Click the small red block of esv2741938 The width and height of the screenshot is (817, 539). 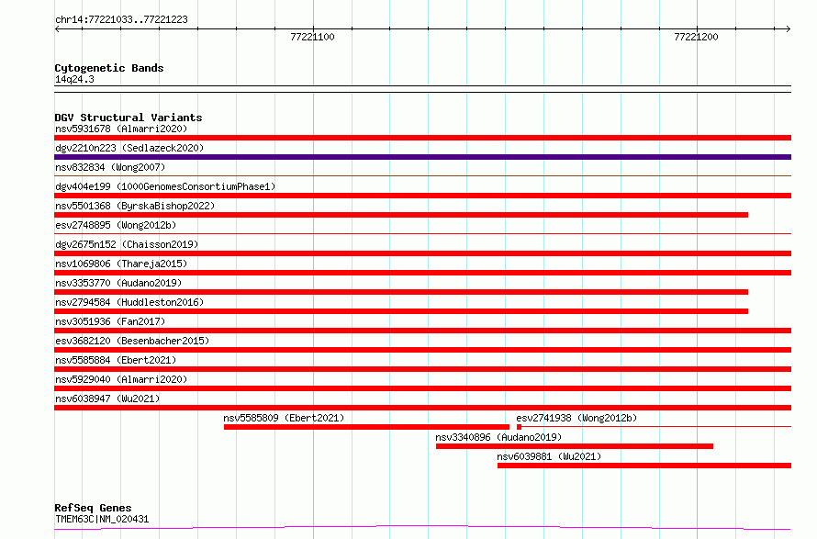pos(519,427)
